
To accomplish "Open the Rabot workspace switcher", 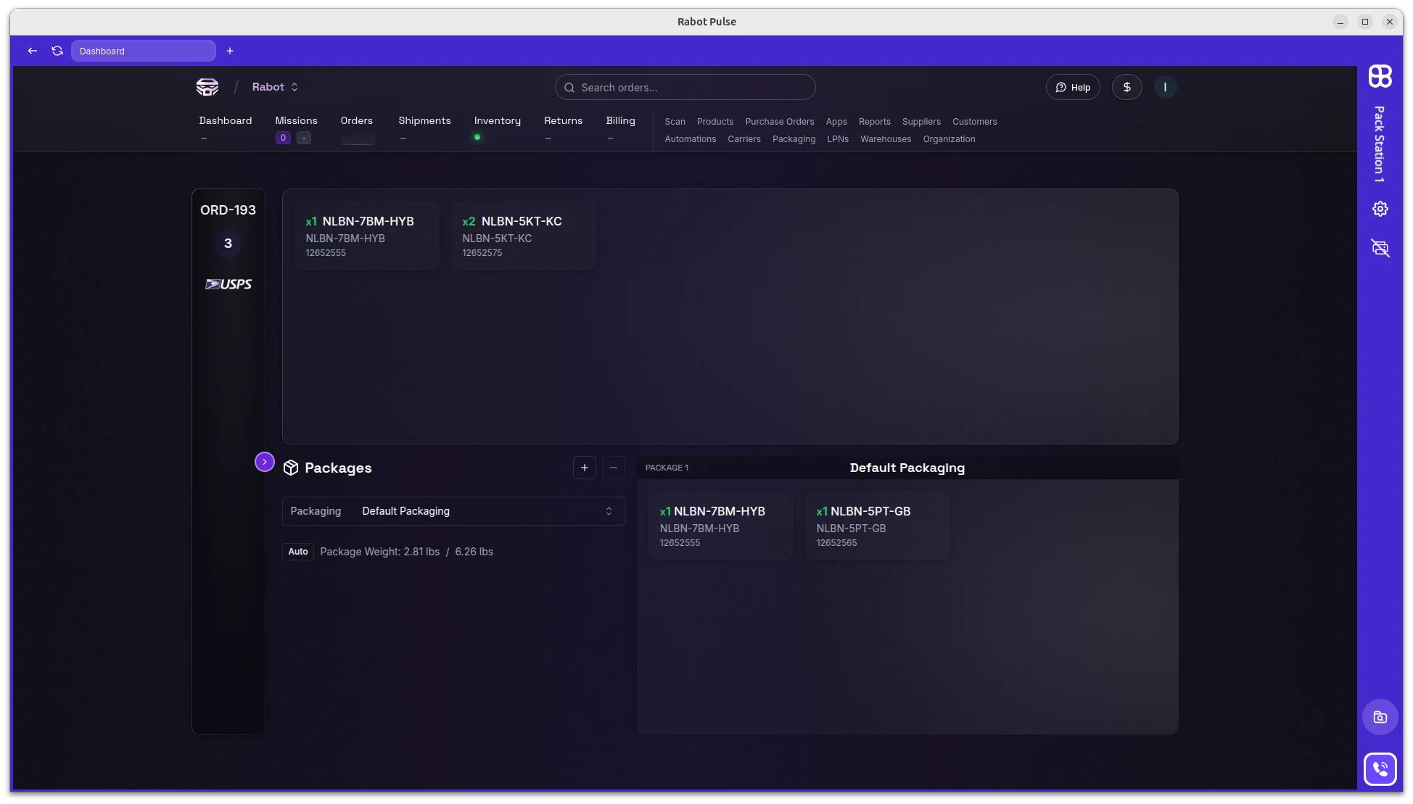I will (x=276, y=87).
